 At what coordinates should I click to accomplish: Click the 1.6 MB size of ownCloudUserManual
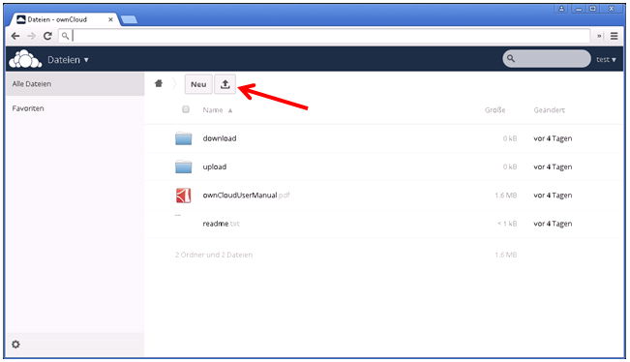tap(505, 196)
